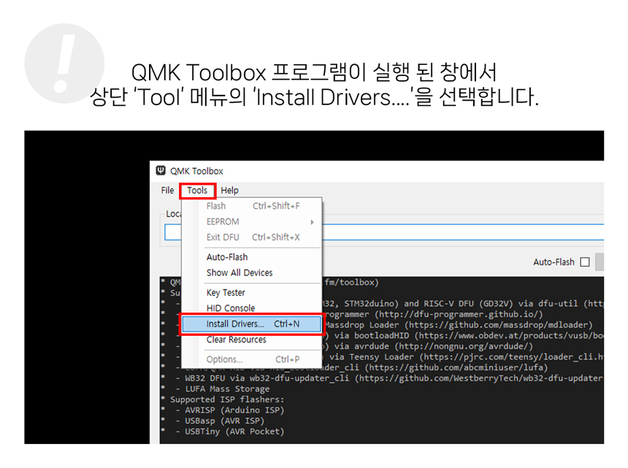Screen dimensions: 628x468
Task: Open the Help menu
Action: [229, 190]
